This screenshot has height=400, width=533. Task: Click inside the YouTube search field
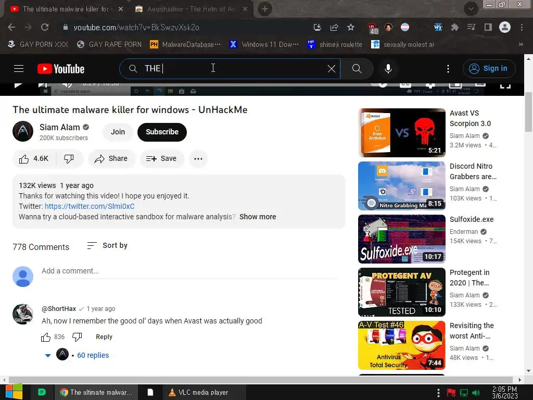(x=230, y=69)
